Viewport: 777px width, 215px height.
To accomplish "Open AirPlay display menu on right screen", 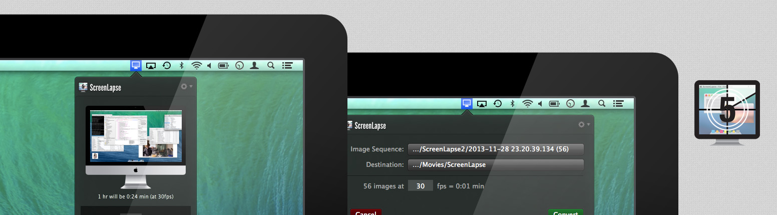I will (x=482, y=104).
